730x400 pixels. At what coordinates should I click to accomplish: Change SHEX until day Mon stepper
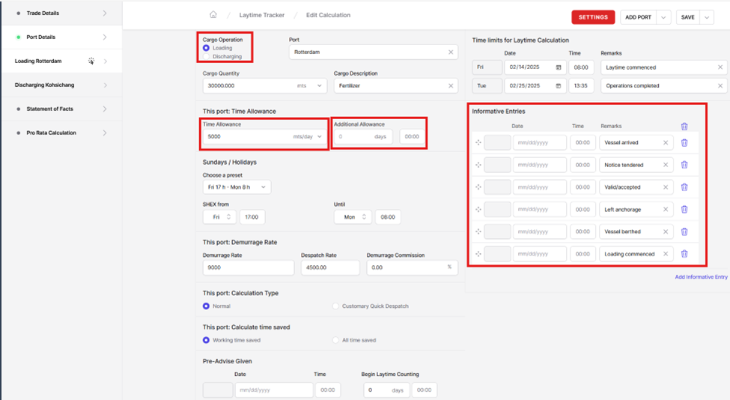coord(364,217)
